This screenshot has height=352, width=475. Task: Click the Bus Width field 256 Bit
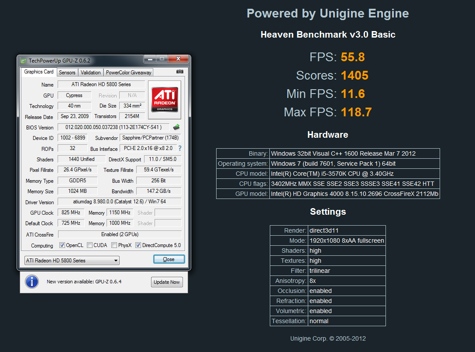[x=159, y=181]
